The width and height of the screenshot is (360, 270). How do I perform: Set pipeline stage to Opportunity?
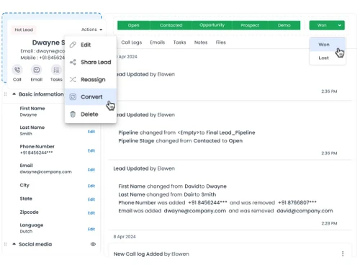pos(212,25)
